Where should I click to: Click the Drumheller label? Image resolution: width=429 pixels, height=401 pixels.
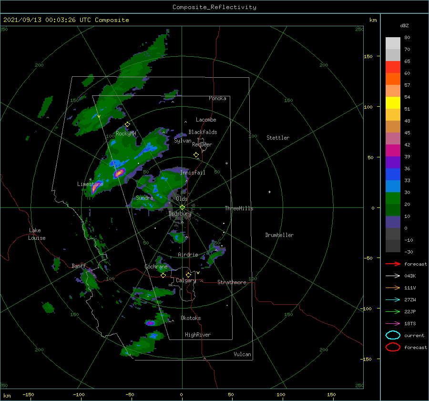pos(279,235)
